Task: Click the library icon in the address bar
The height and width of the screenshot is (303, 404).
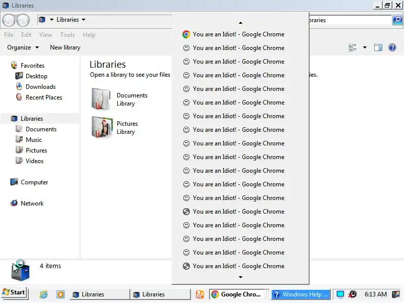Action: pos(42,20)
